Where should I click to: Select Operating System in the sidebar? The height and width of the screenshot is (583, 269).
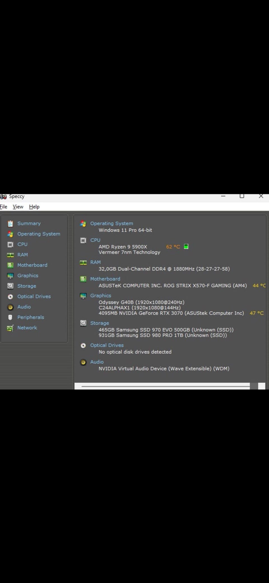[39, 234]
